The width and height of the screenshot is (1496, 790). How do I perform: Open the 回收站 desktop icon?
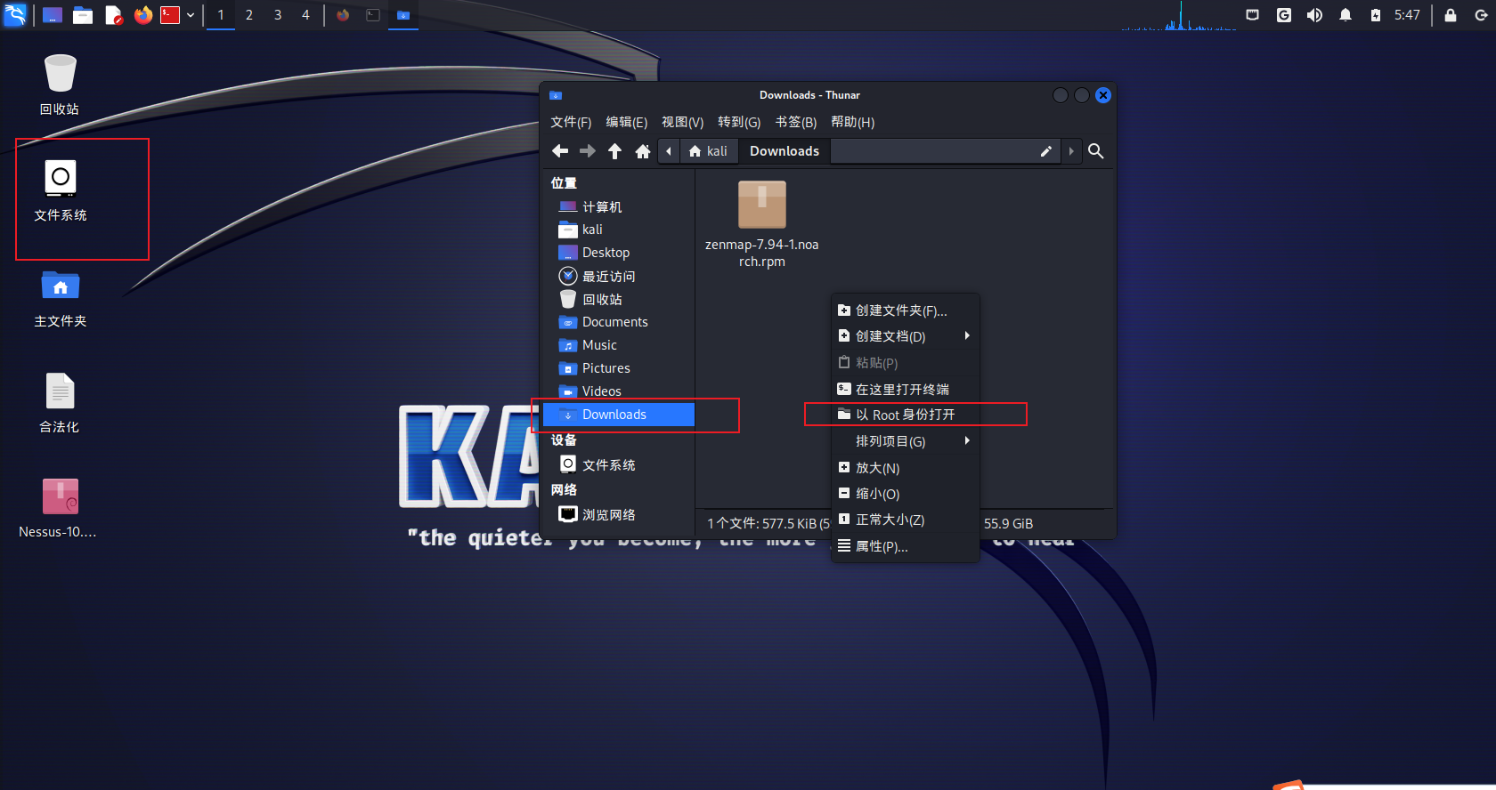[60, 85]
